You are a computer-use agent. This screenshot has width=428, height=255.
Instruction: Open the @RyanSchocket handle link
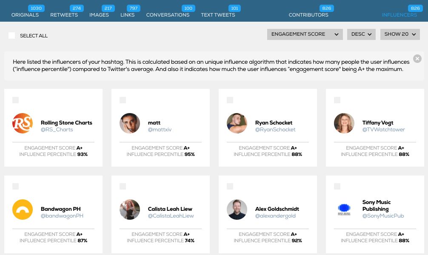tap(275, 130)
